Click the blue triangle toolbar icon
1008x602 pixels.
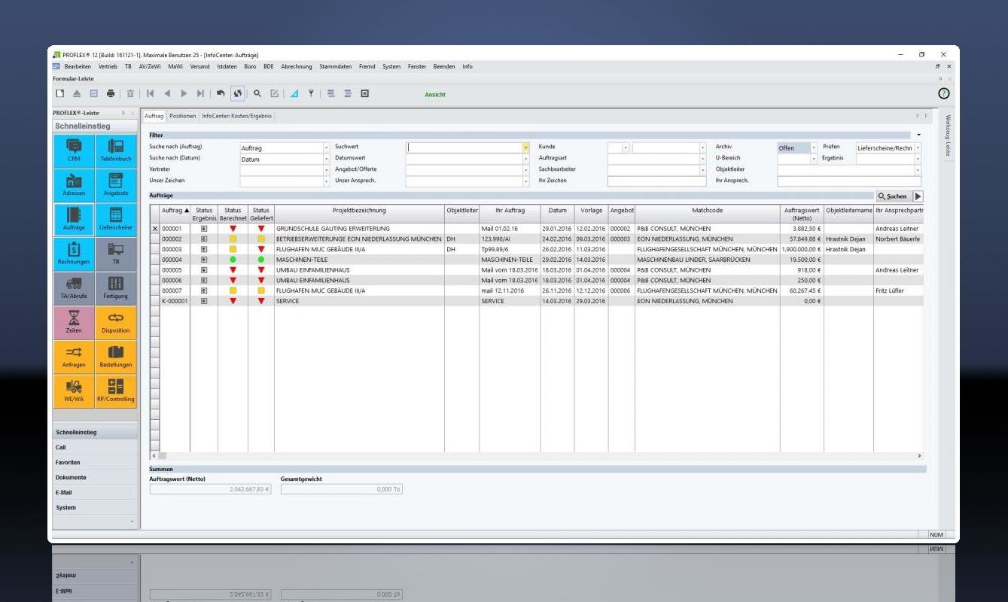[294, 93]
